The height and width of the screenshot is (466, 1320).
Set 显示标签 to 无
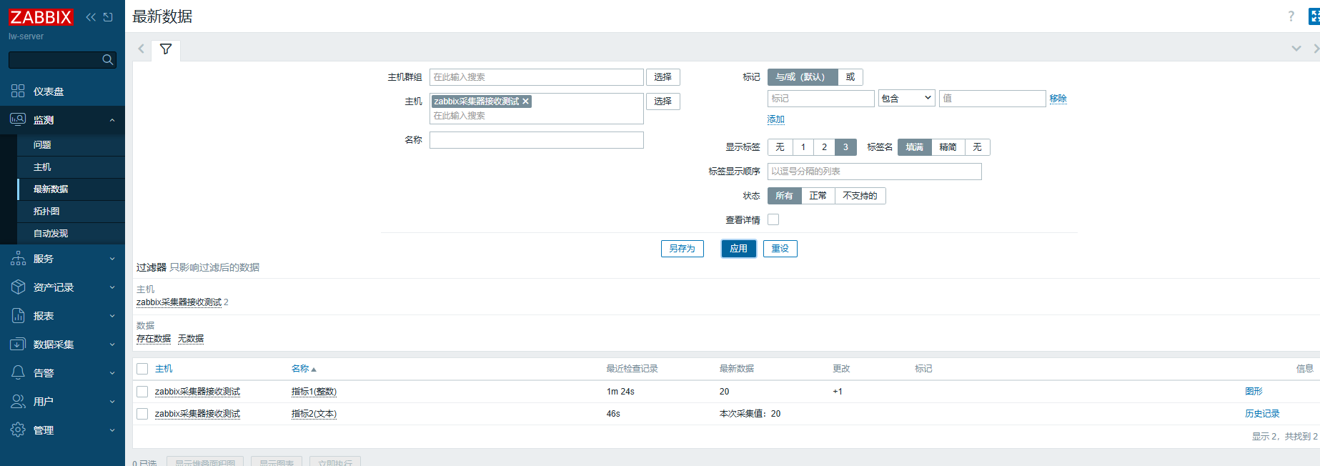point(780,147)
